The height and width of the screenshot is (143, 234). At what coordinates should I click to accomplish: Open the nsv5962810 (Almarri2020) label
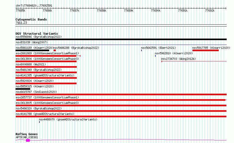[x=174, y=53]
